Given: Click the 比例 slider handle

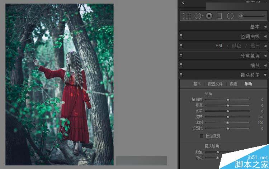Looking at the screenshot, I should (227, 122).
